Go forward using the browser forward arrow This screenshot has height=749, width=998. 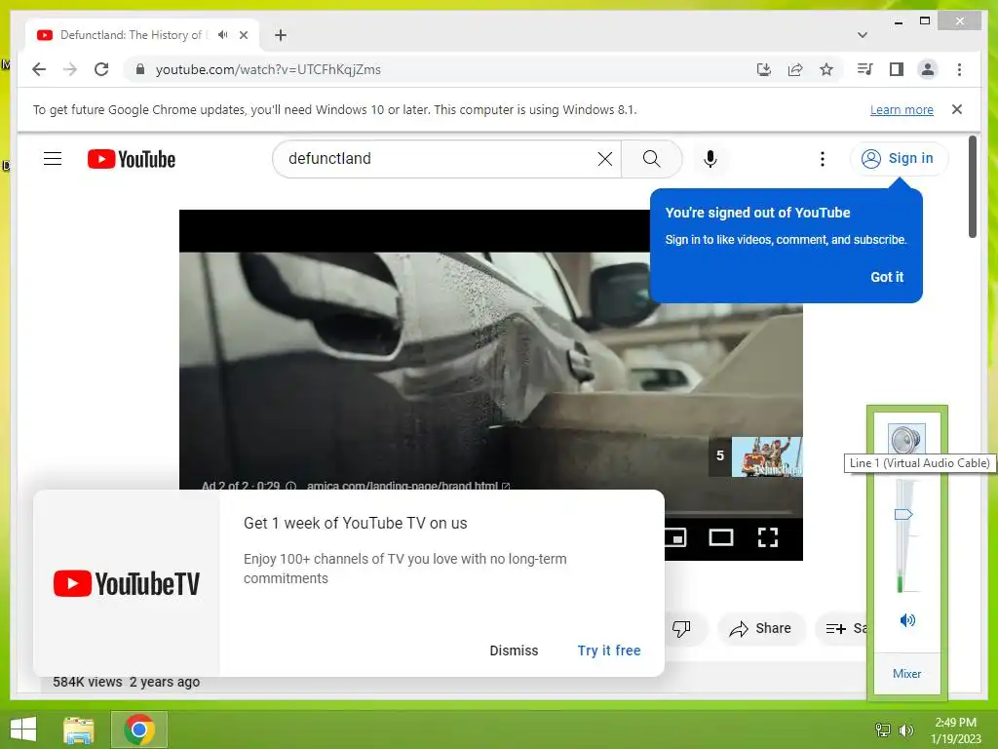(x=70, y=69)
